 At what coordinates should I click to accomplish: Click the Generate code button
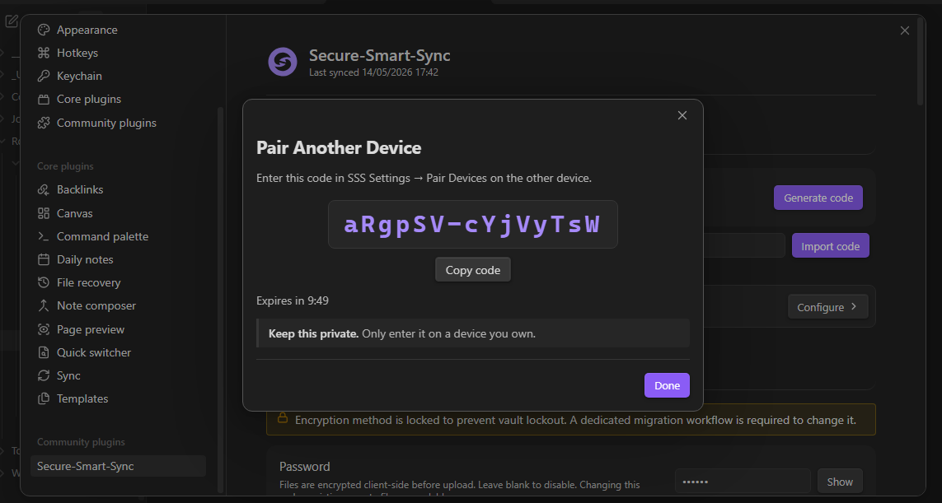pyautogui.click(x=818, y=198)
